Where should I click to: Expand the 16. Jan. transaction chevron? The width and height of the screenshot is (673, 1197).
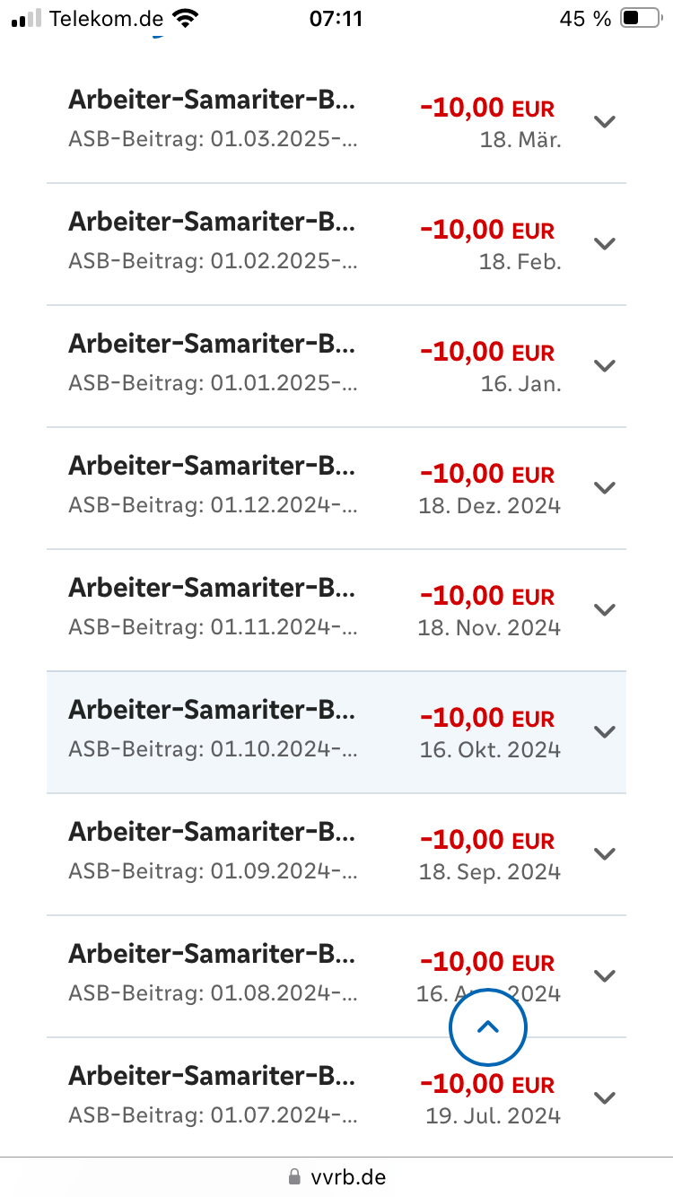tap(606, 366)
